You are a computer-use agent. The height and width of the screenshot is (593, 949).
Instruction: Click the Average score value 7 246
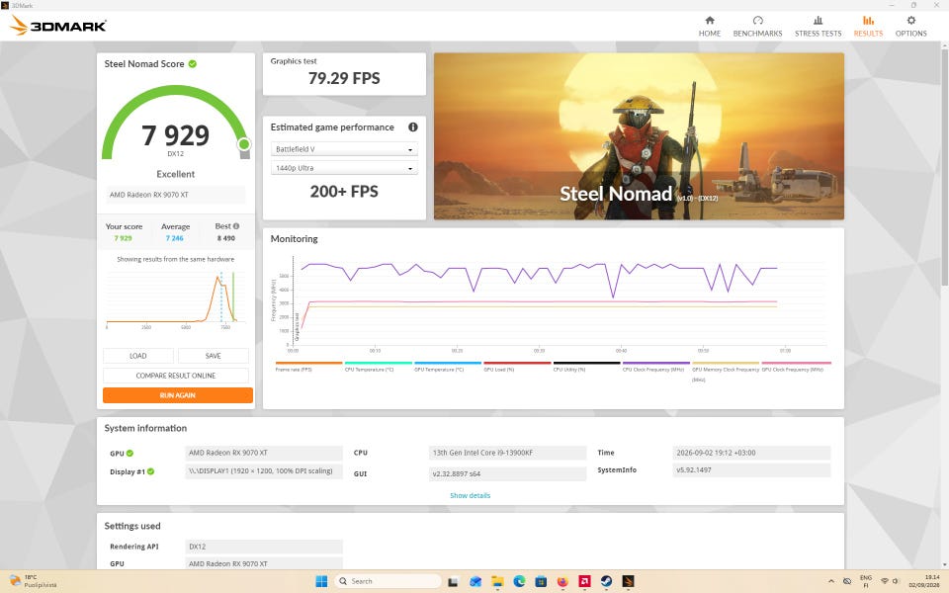point(175,238)
